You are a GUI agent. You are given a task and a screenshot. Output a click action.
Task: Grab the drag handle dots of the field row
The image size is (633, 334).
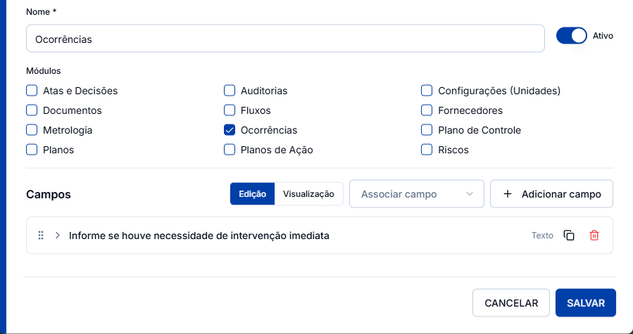coord(41,235)
